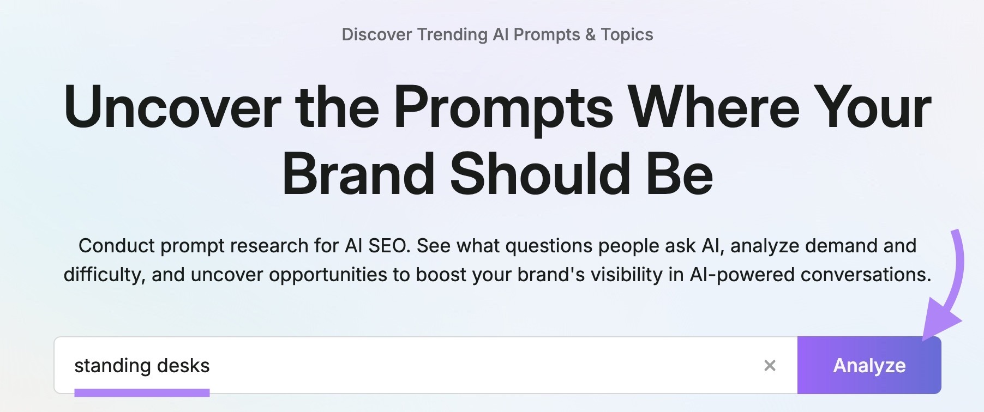
Task: Click the "AI-powered conversations" phrase
Action: coord(810,275)
